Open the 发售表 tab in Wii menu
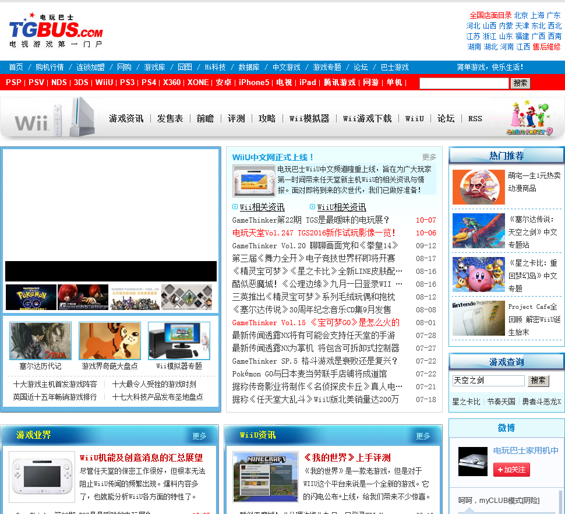565x514 pixels. [x=170, y=118]
